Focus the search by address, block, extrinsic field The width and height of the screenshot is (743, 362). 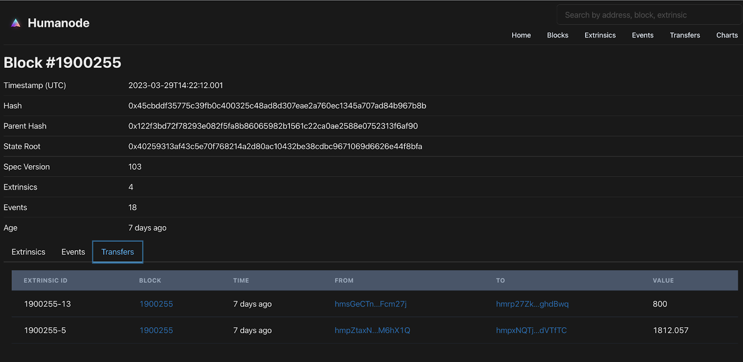[x=649, y=15]
